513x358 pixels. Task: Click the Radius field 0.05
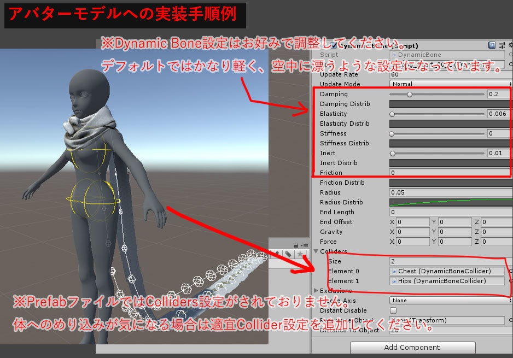tap(450, 192)
